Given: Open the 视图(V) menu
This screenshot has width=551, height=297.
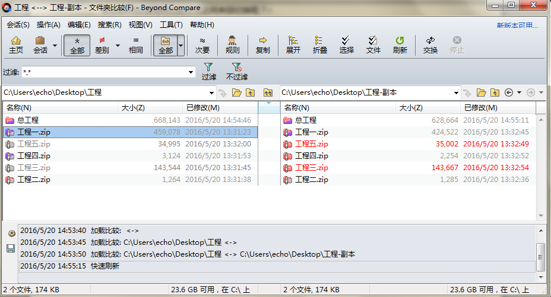Looking at the screenshot, I should (x=140, y=25).
